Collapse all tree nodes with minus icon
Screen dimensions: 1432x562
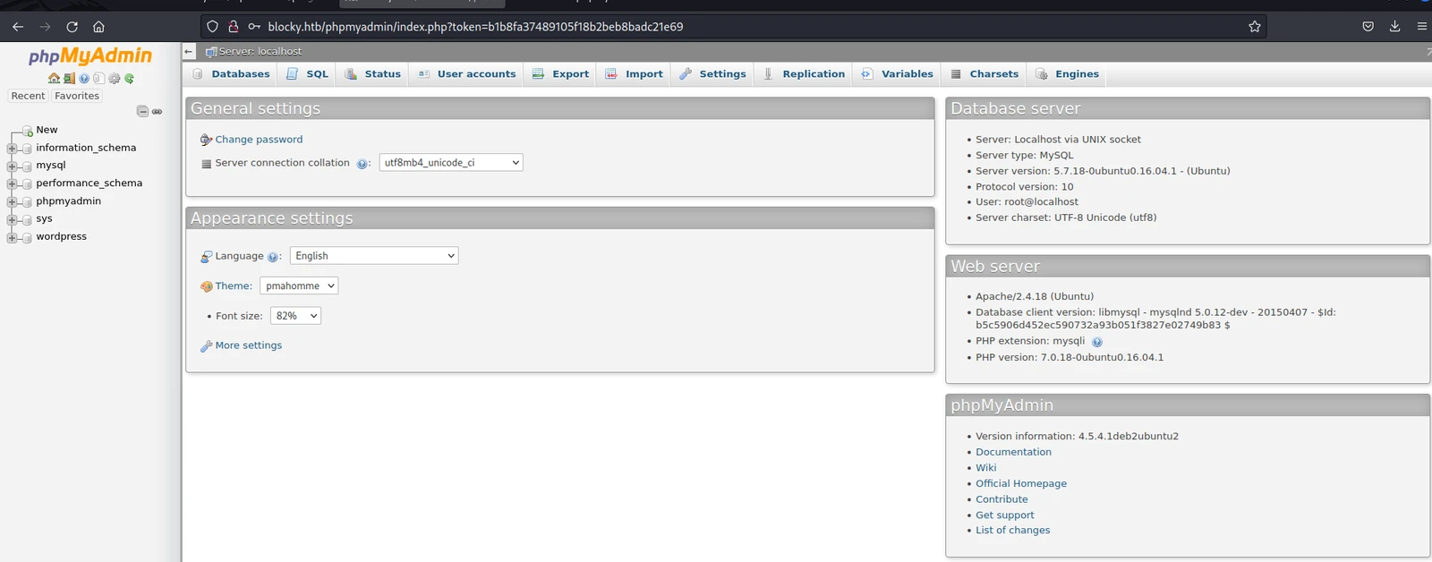pyautogui.click(x=142, y=111)
